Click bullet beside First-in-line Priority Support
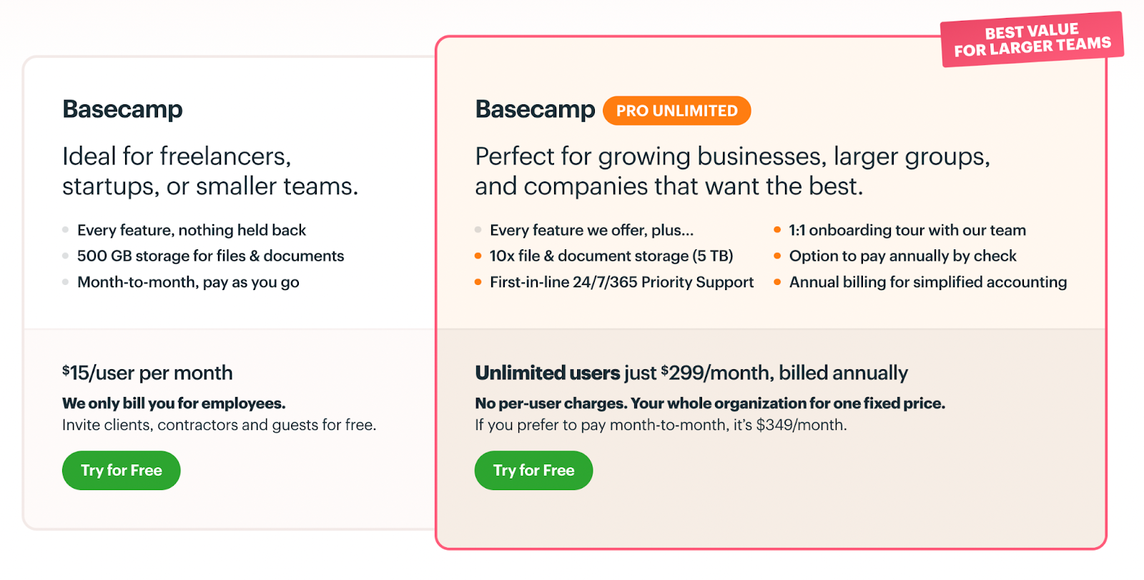 pos(478,282)
